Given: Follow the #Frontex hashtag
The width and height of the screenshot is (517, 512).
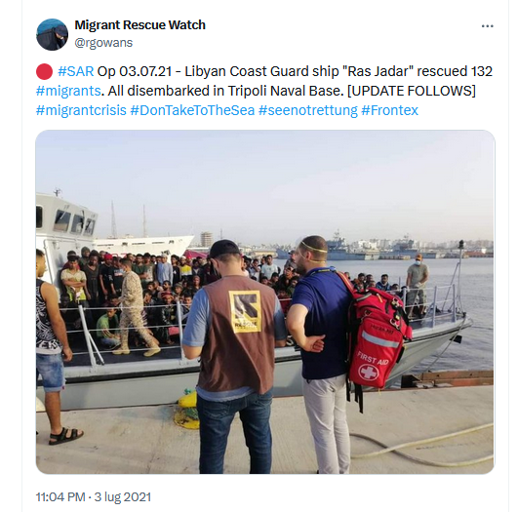Looking at the screenshot, I should click(390, 110).
